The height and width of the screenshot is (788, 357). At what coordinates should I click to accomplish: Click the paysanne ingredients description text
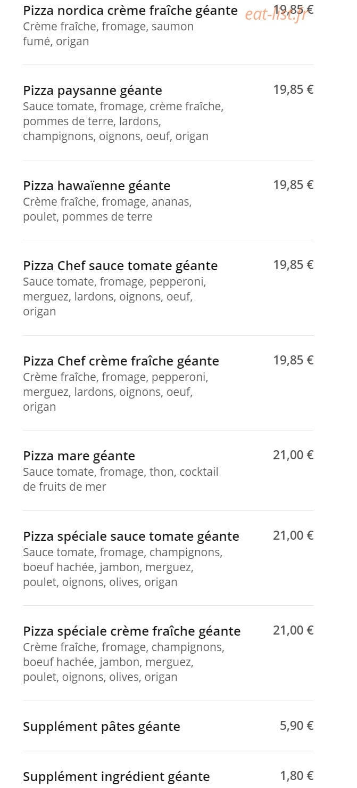coord(123,121)
